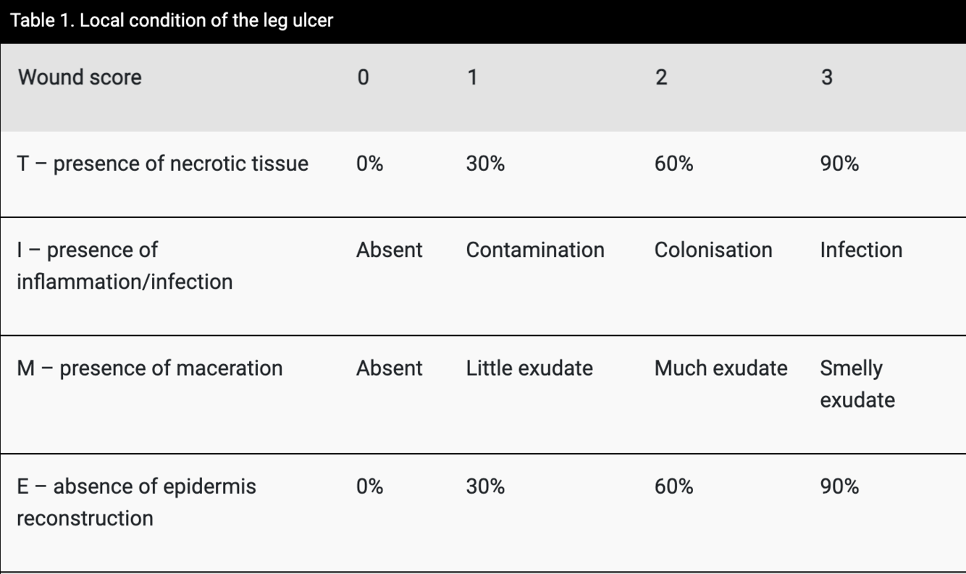Select wound score column header 3

coord(827,77)
